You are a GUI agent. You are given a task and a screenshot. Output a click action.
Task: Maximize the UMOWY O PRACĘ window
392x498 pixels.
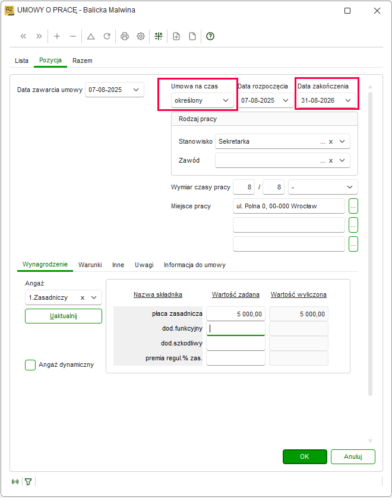click(x=347, y=11)
